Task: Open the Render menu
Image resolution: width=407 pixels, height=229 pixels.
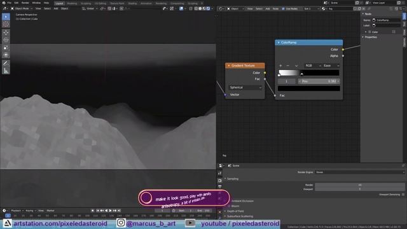Action: click(25, 3)
